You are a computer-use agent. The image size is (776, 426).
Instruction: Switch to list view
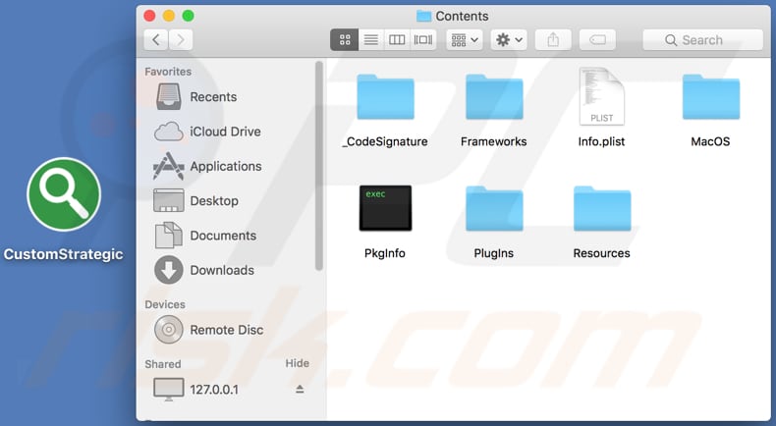[371, 39]
